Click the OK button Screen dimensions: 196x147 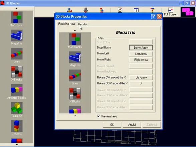click(112, 125)
